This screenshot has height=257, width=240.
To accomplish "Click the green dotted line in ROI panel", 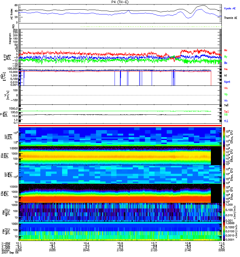I will (x=151, y=27).
